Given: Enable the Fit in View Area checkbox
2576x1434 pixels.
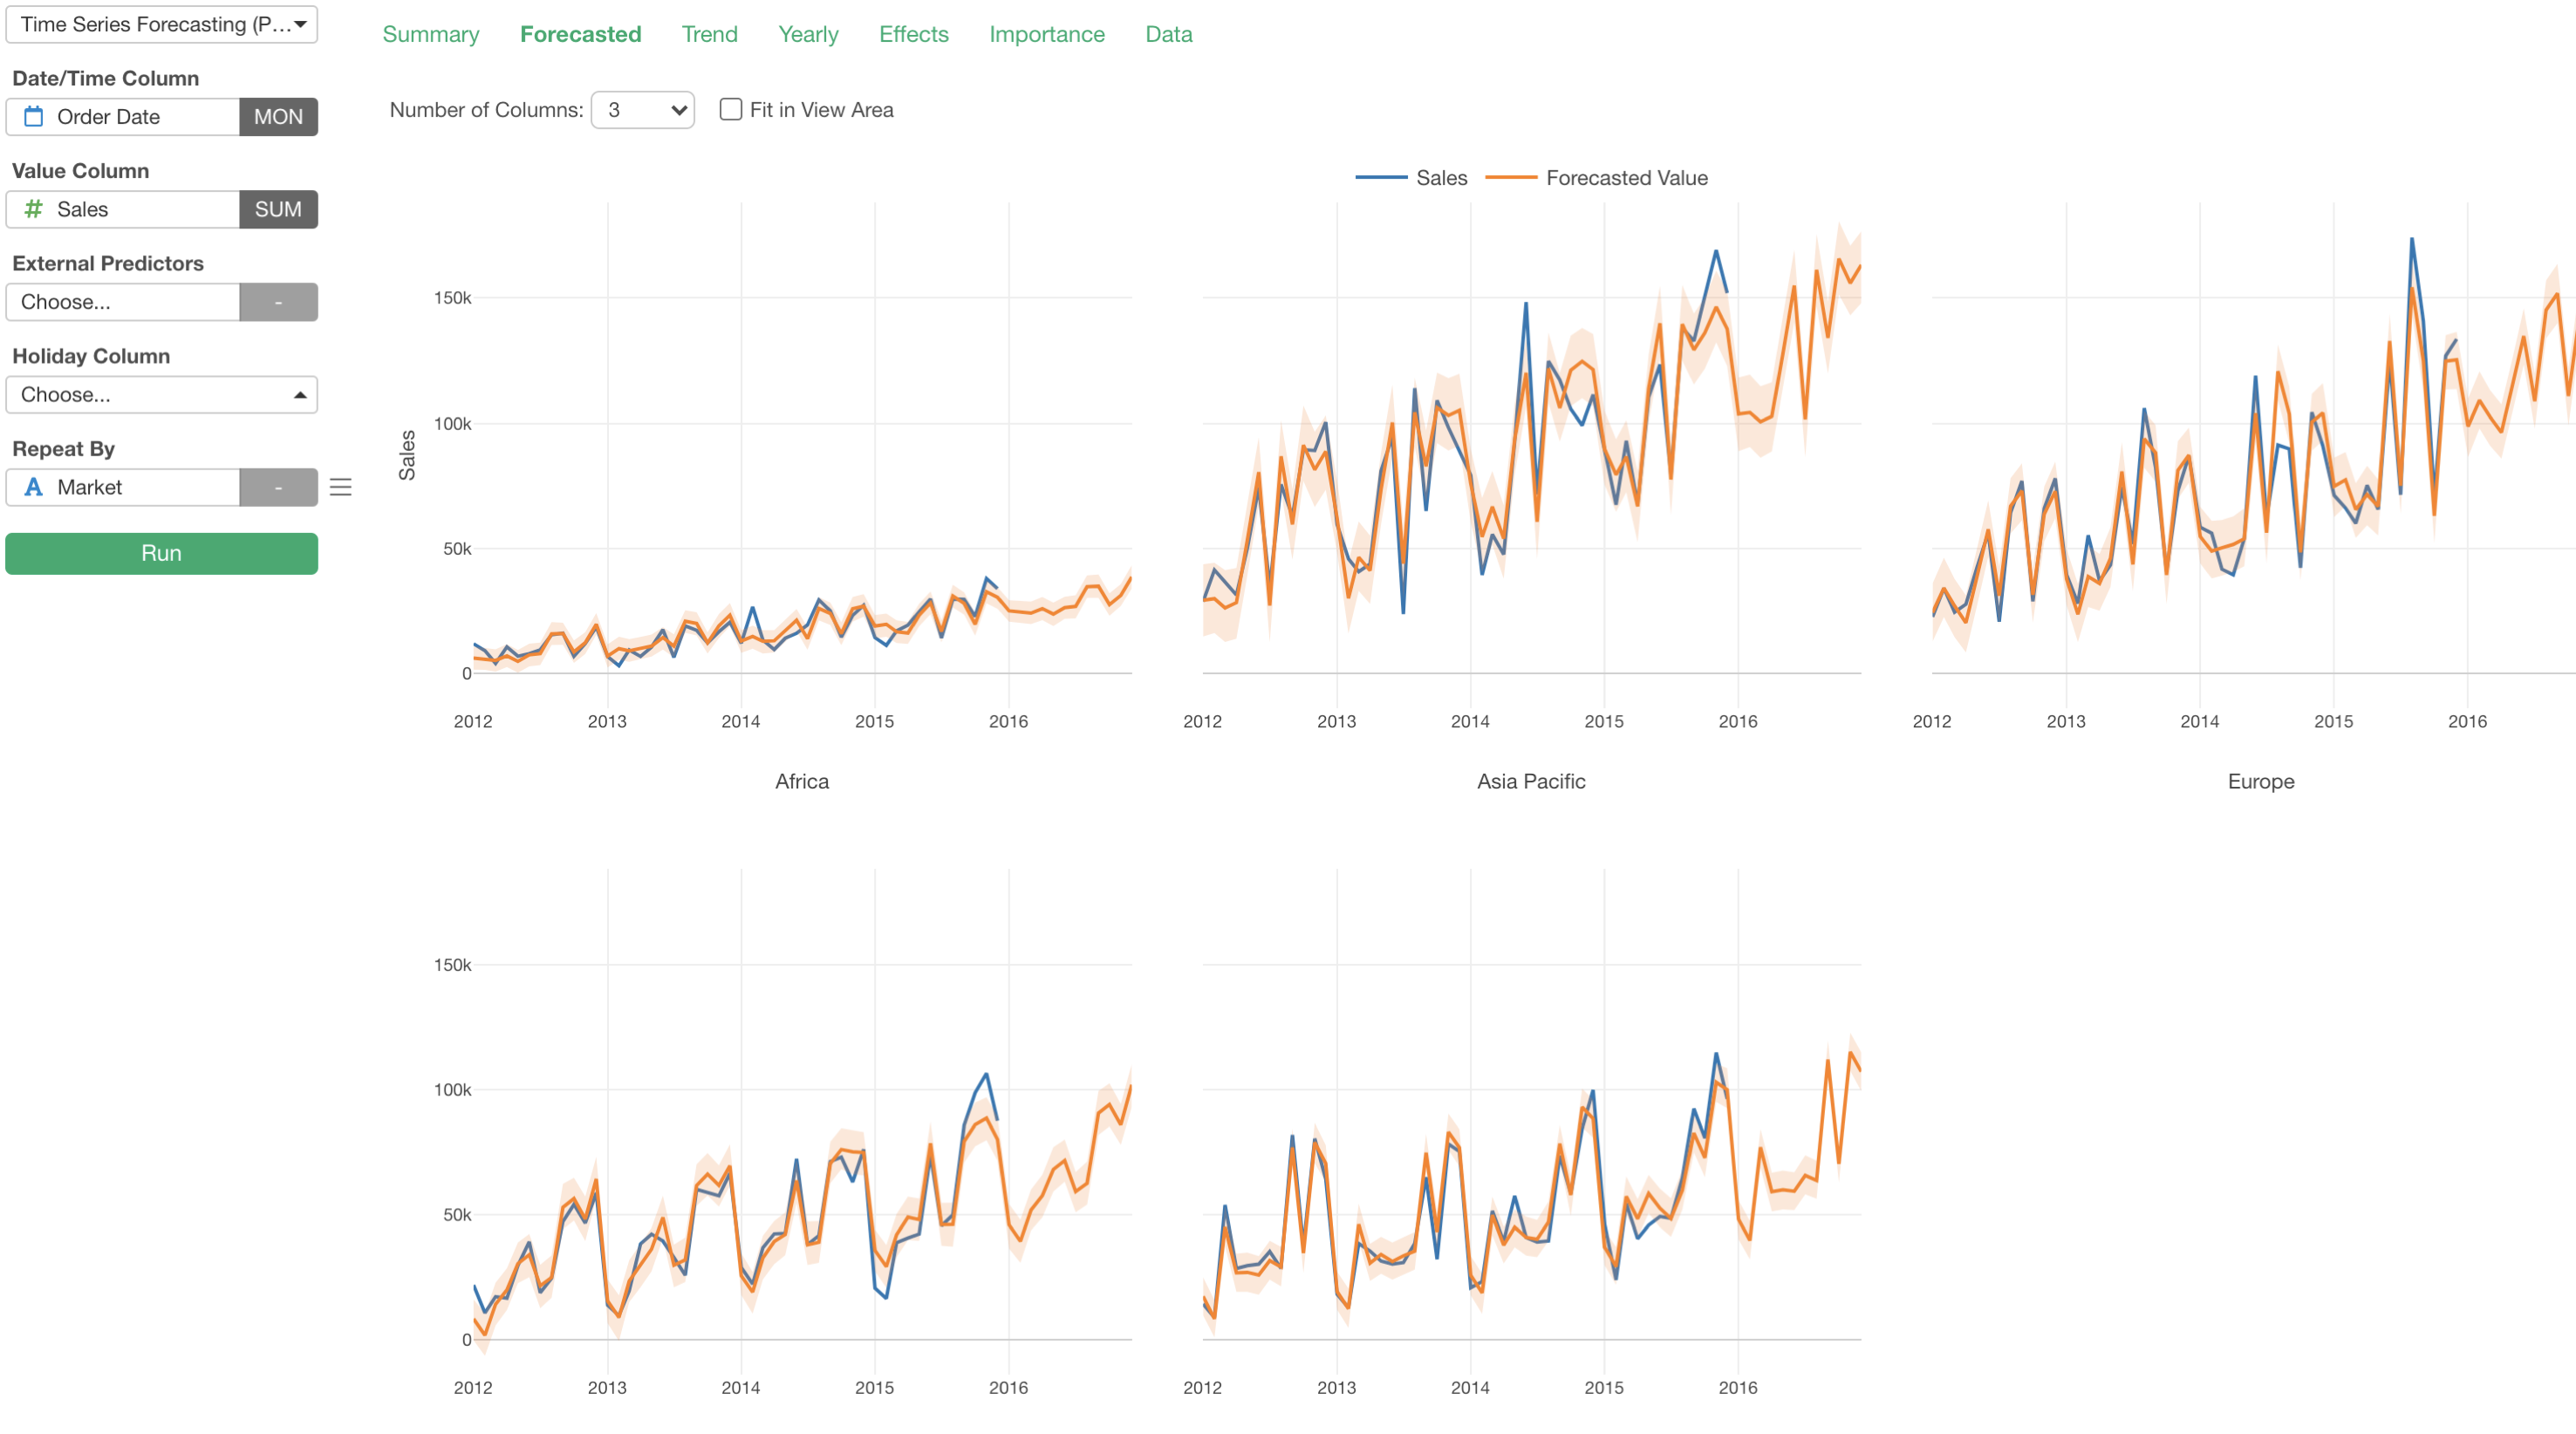Looking at the screenshot, I should pyautogui.click(x=731, y=110).
